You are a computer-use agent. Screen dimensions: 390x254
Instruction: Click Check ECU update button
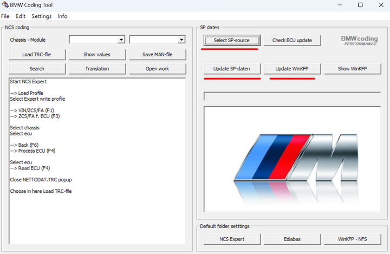pyautogui.click(x=292, y=40)
